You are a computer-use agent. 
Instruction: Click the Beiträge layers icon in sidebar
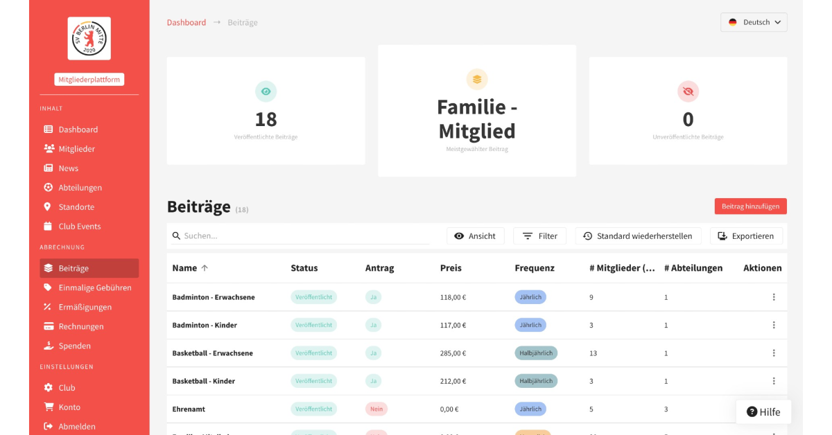[x=48, y=268]
